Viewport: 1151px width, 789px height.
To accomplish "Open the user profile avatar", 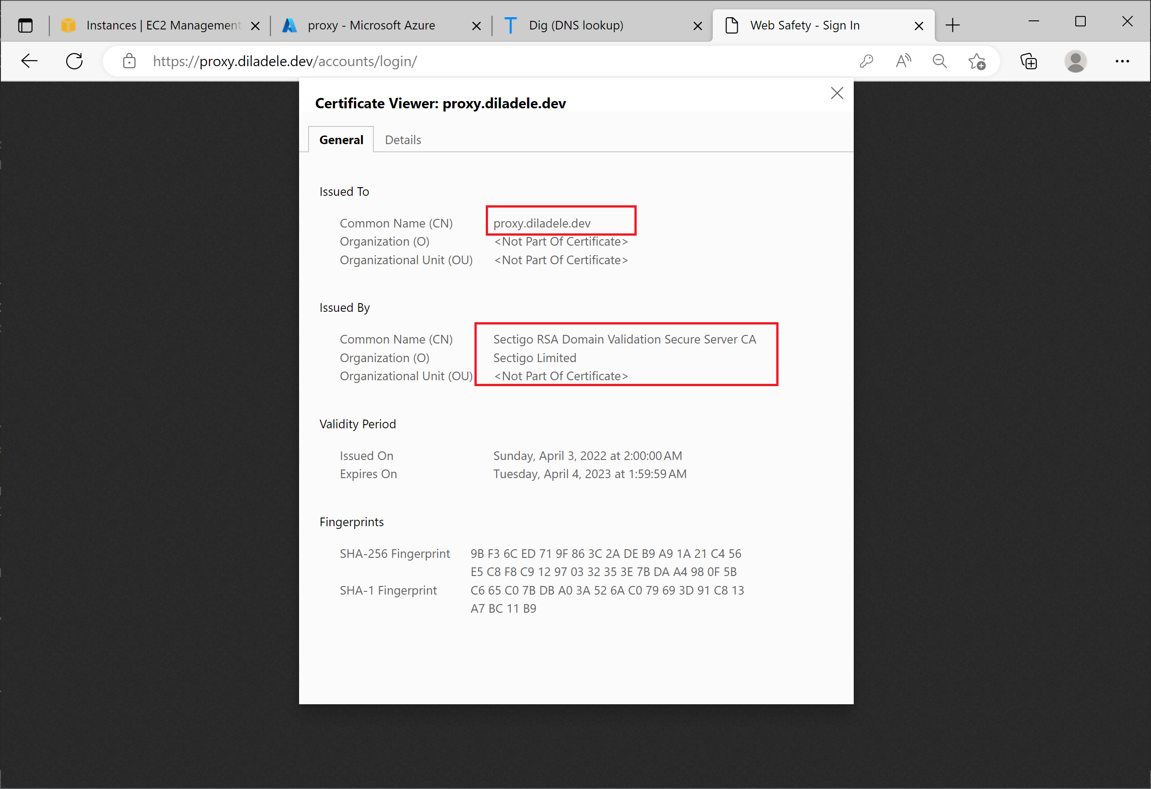I will point(1075,61).
